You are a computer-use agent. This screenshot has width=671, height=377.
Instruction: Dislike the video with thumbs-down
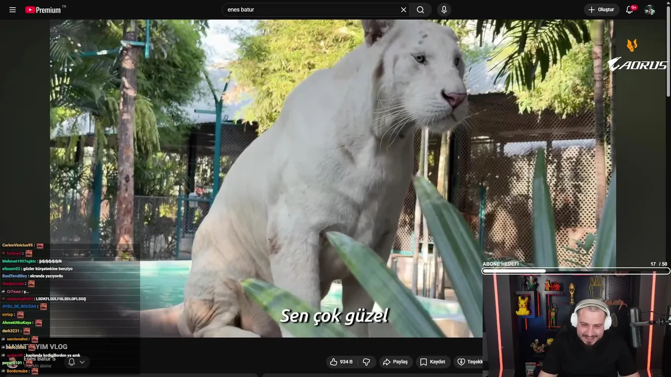(x=366, y=362)
